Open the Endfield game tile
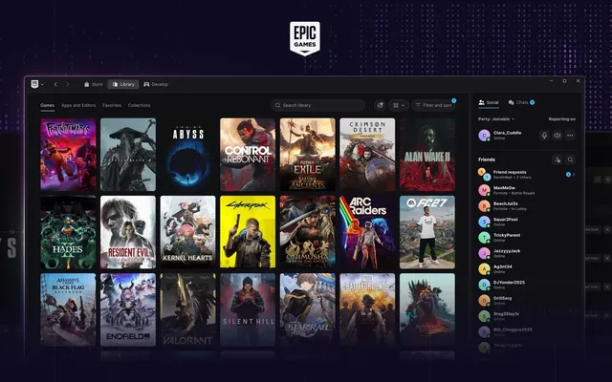Screen dimensions: 612x382 pyautogui.click(x=128, y=309)
